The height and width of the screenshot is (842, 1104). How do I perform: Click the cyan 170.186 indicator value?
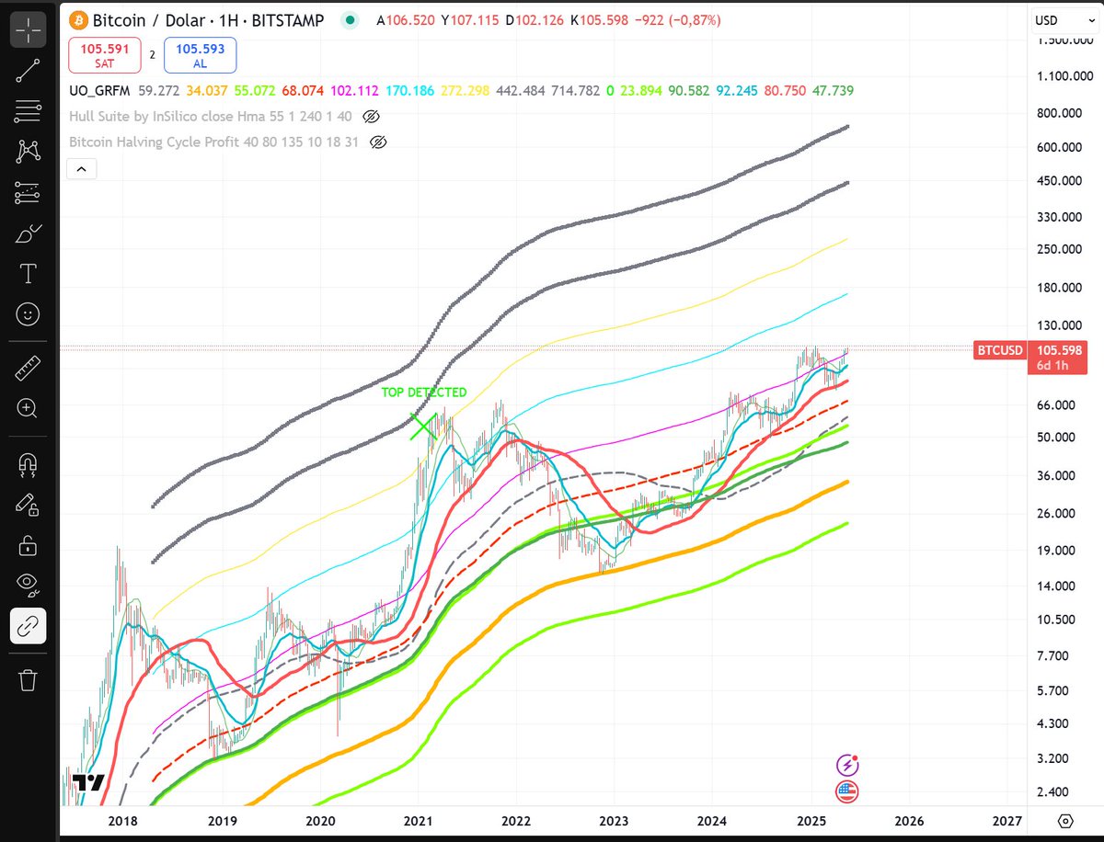[410, 91]
